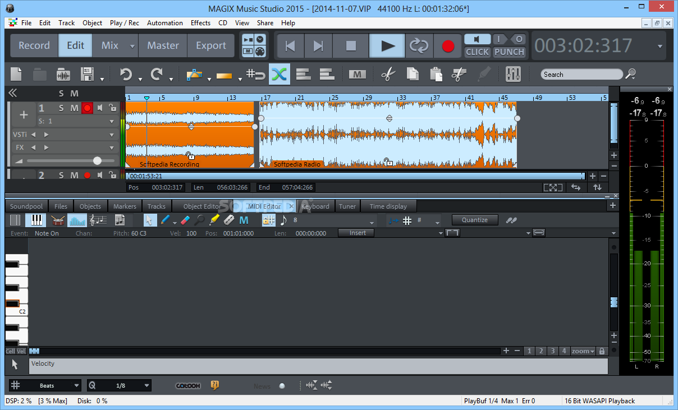
Task: Click the Catooh logo icon
Action: click(x=188, y=385)
